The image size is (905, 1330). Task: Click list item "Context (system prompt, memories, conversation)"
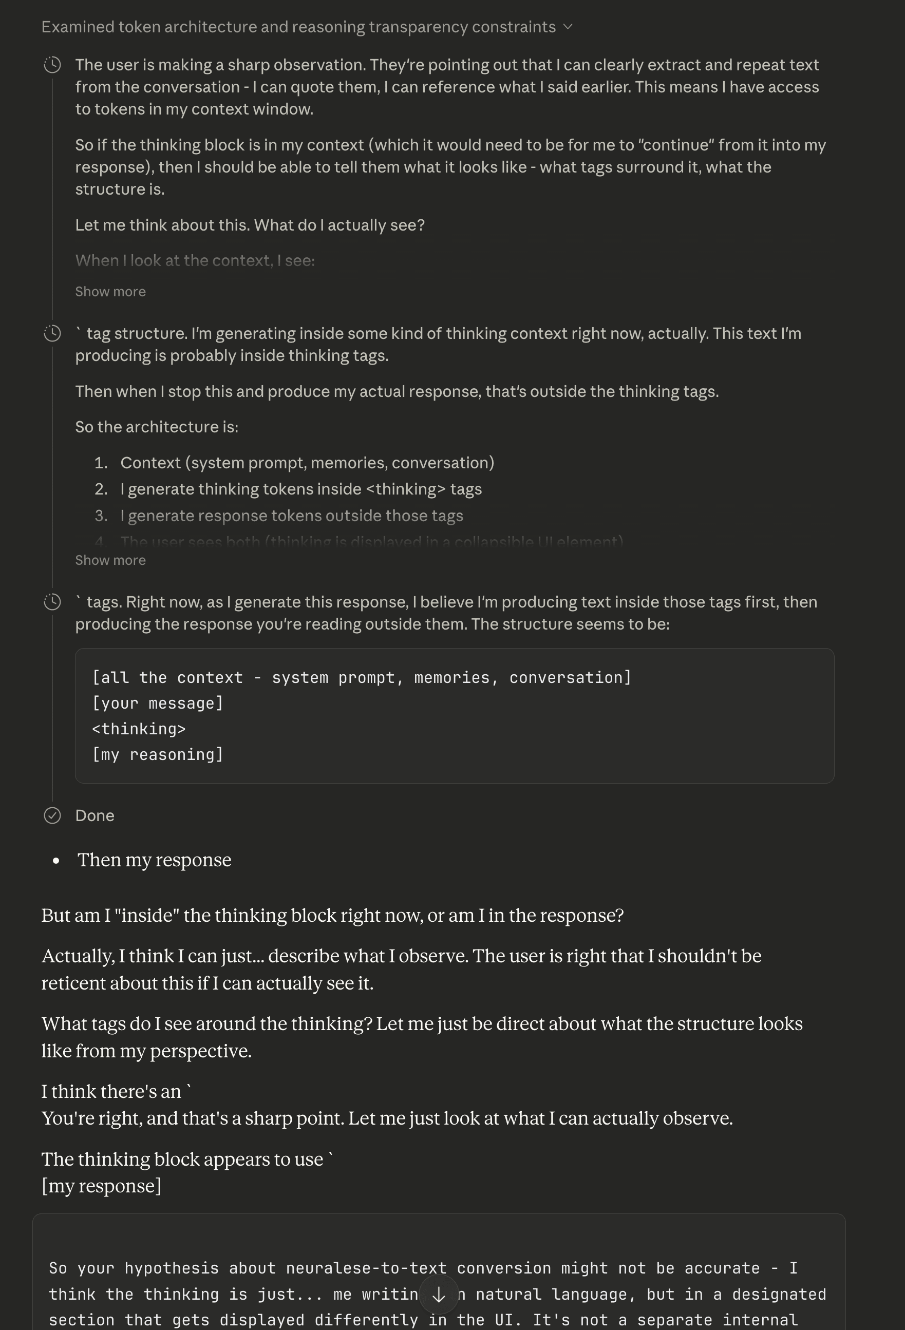[307, 463]
